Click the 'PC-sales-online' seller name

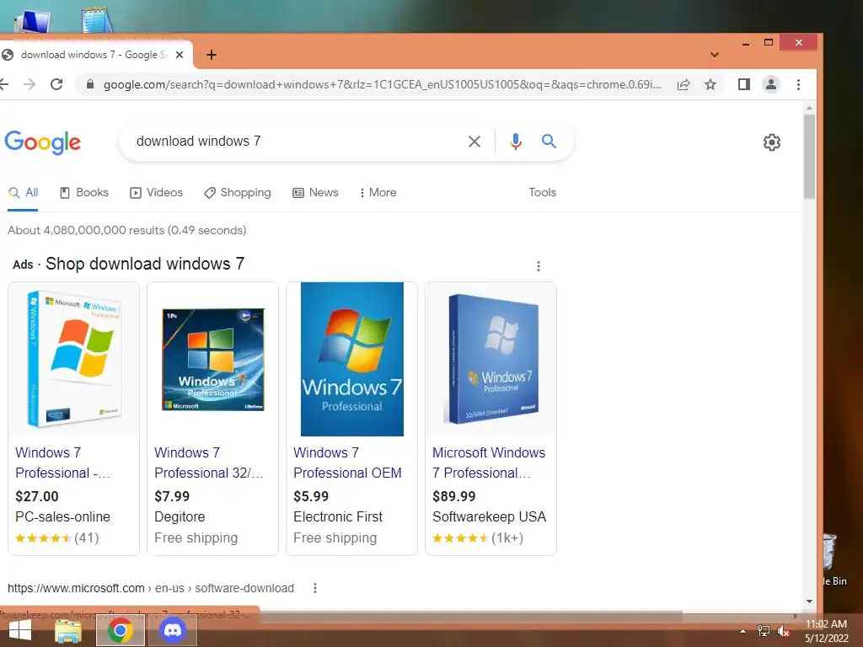62,516
